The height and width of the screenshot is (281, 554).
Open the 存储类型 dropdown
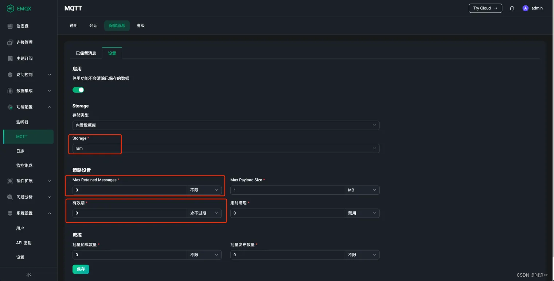point(226,125)
